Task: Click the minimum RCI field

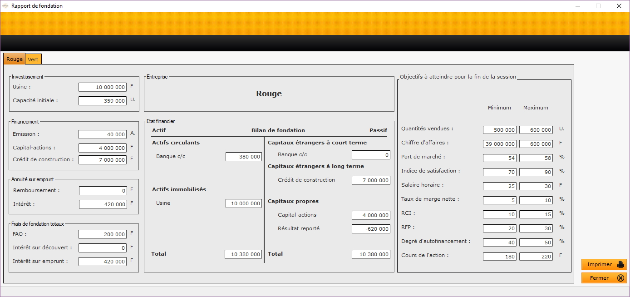Action: [x=500, y=214]
